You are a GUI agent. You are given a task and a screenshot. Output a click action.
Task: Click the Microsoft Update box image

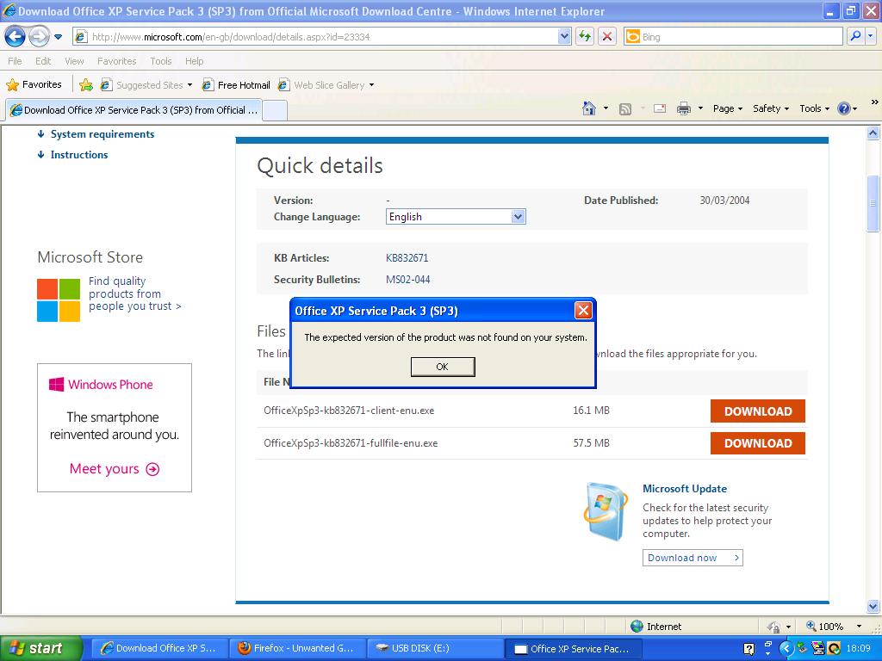pos(606,511)
